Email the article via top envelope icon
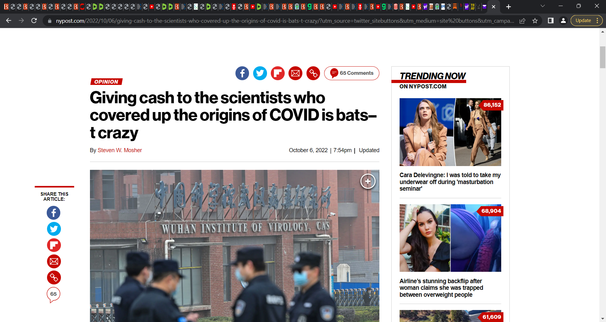 (295, 73)
